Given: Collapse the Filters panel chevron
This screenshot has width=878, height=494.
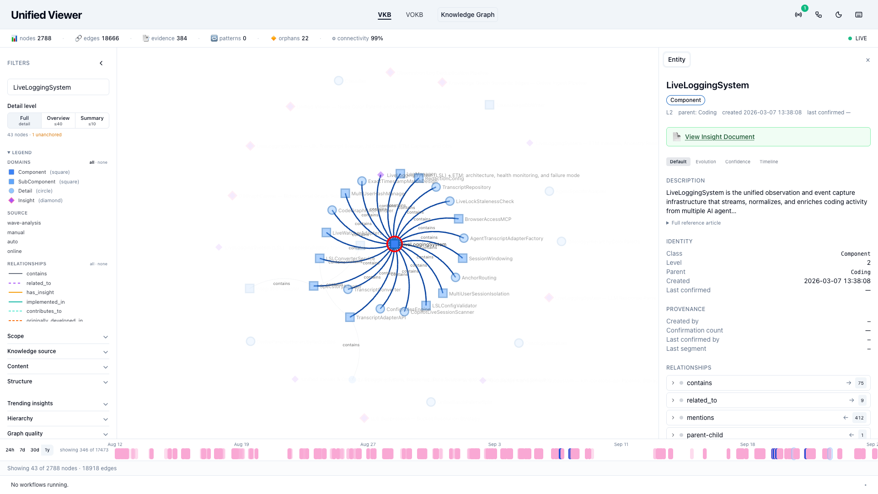Looking at the screenshot, I should [101, 63].
